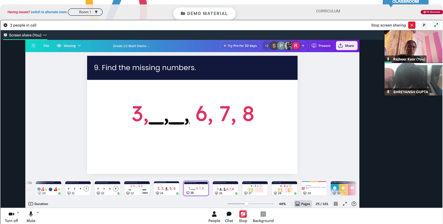
Task: Select the P collaborator avatar
Action: coord(281,46)
